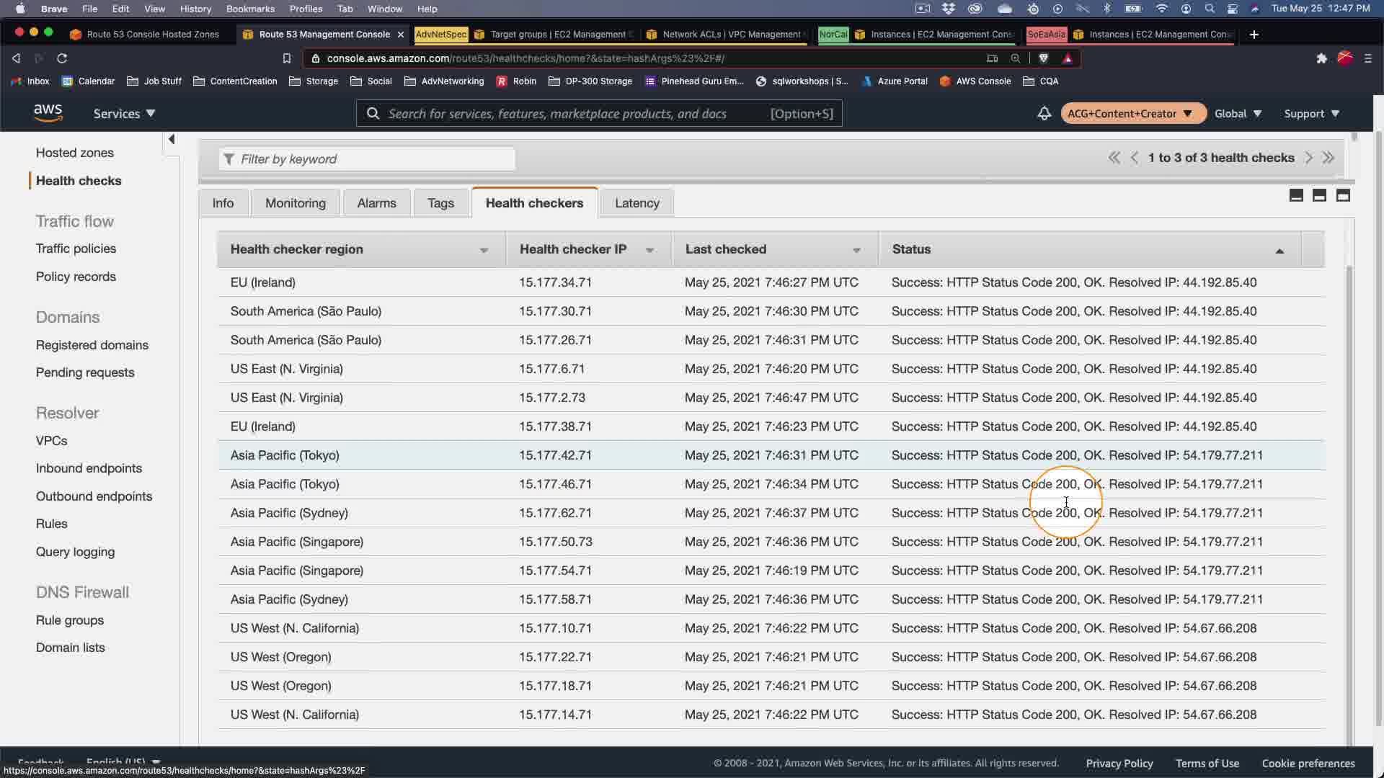Collapse the Route 53 side navigation arrow
Image resolution: width=1384 pixels, height=778 pixels.
coord(172,139)
